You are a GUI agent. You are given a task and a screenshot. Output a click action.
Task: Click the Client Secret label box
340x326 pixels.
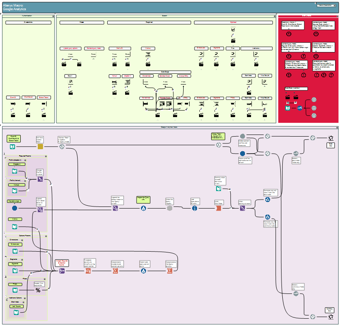tap(28, 98)
